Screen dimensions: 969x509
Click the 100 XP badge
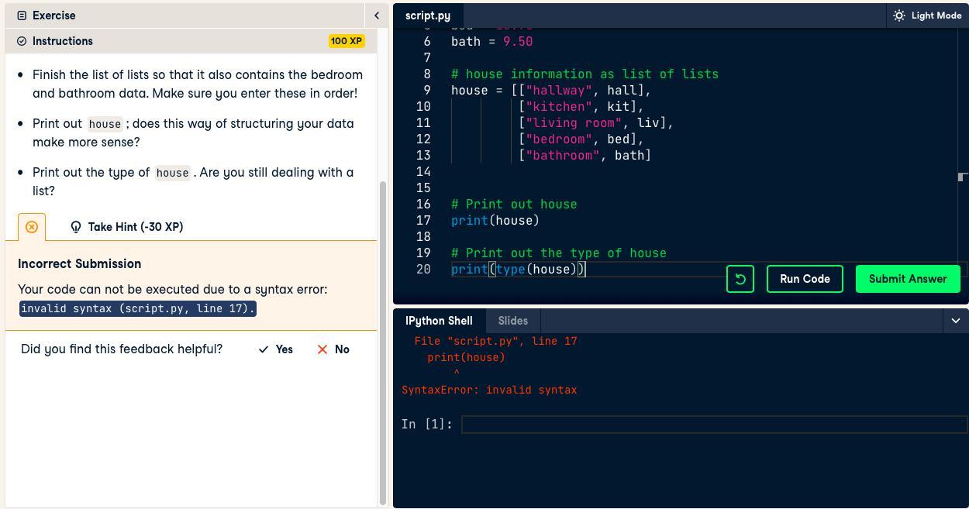tap(347, 41)
